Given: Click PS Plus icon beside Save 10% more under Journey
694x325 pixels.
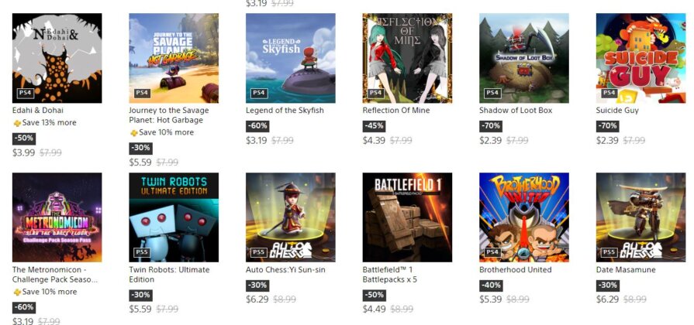Looking at the screenshot, I should [x=133, y=133].
